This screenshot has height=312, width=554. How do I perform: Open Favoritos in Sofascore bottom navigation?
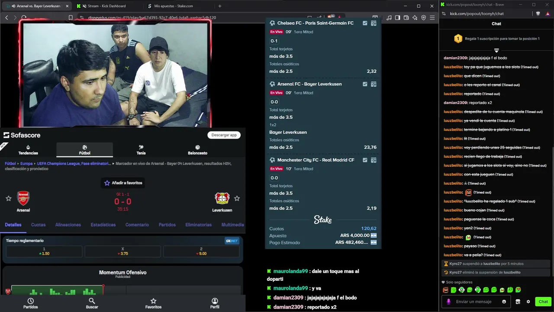click(x=153, y=303)
